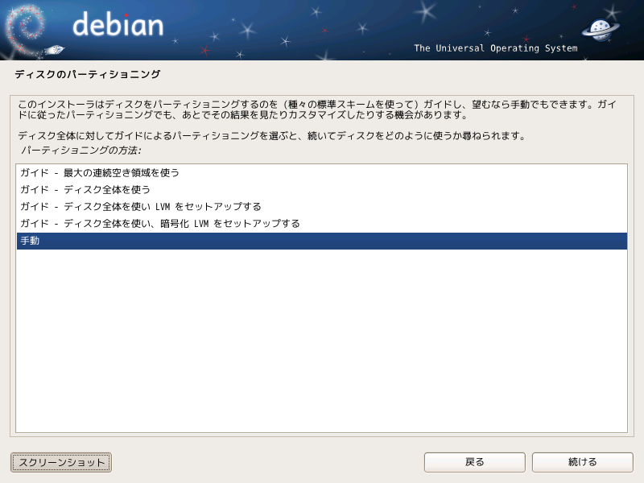644x483 pixels.
Task: Click the installer description paragraph text
Action: [316, 109]
